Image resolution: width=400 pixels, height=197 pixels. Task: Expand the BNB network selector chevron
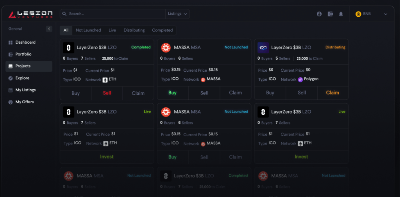[x=386, y=14]
